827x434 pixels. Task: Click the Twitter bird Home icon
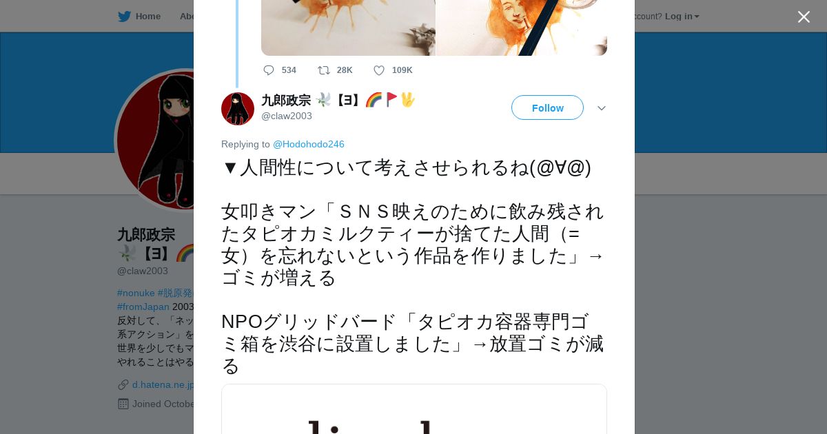pos(124,17)
